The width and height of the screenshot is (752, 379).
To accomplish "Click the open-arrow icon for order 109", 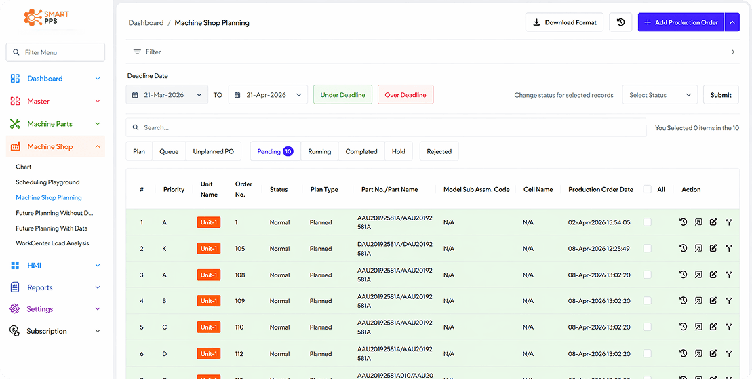I will coord(698,300).
